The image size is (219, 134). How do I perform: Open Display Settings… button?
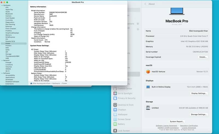click(199, 93)
